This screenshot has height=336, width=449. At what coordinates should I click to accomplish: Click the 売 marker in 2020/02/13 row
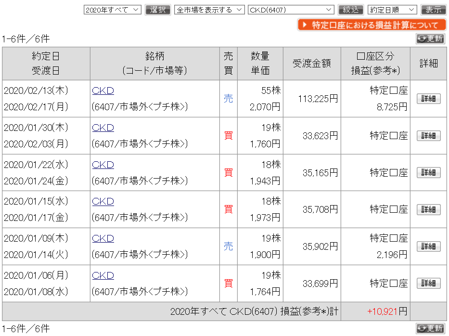[x=228, y=99]
